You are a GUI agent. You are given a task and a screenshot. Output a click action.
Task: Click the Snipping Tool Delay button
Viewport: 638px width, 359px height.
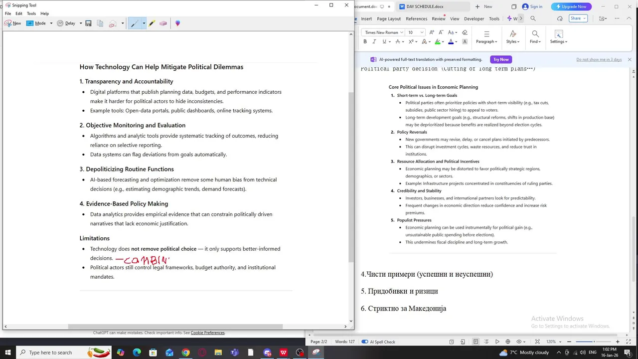pos(66,23)
